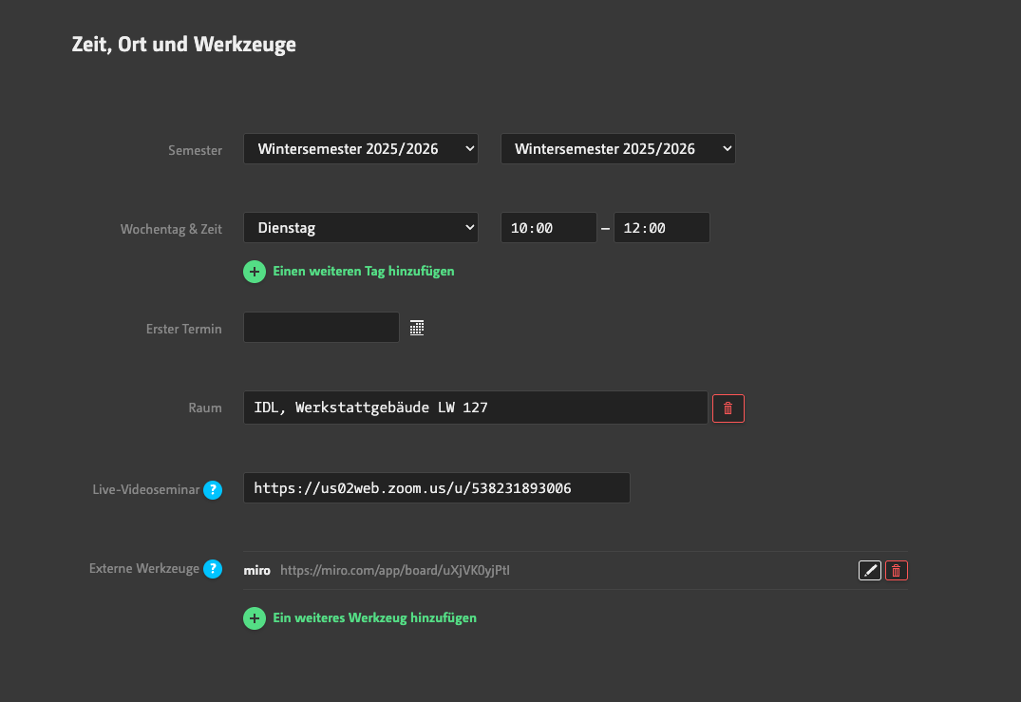The width and height of the screenshot is (1021, 702).
Task: Click the green plus icon for another tool
Action: pos(255,618)
